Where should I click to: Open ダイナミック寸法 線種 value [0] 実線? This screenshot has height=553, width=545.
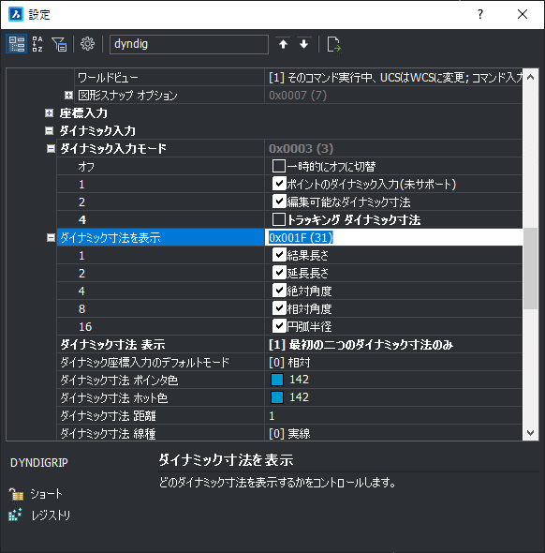click(393, 433)
